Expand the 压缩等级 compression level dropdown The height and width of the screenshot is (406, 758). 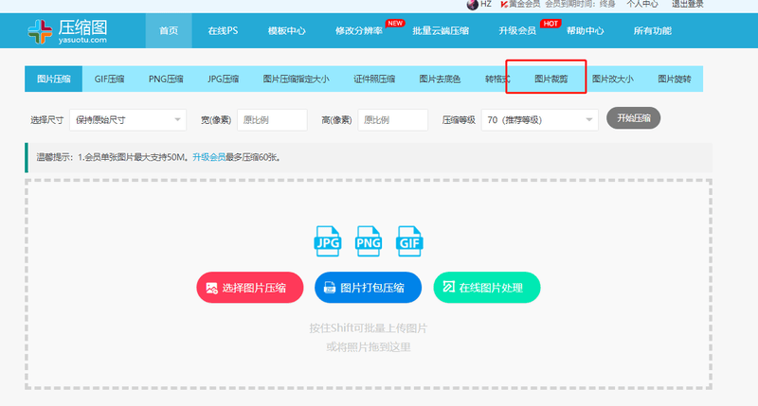(x=538, y=120)
